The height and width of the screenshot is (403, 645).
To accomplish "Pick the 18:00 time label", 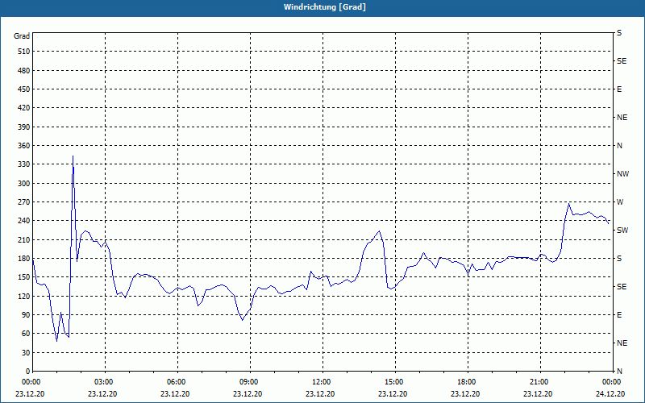I will tap(467, 382).
